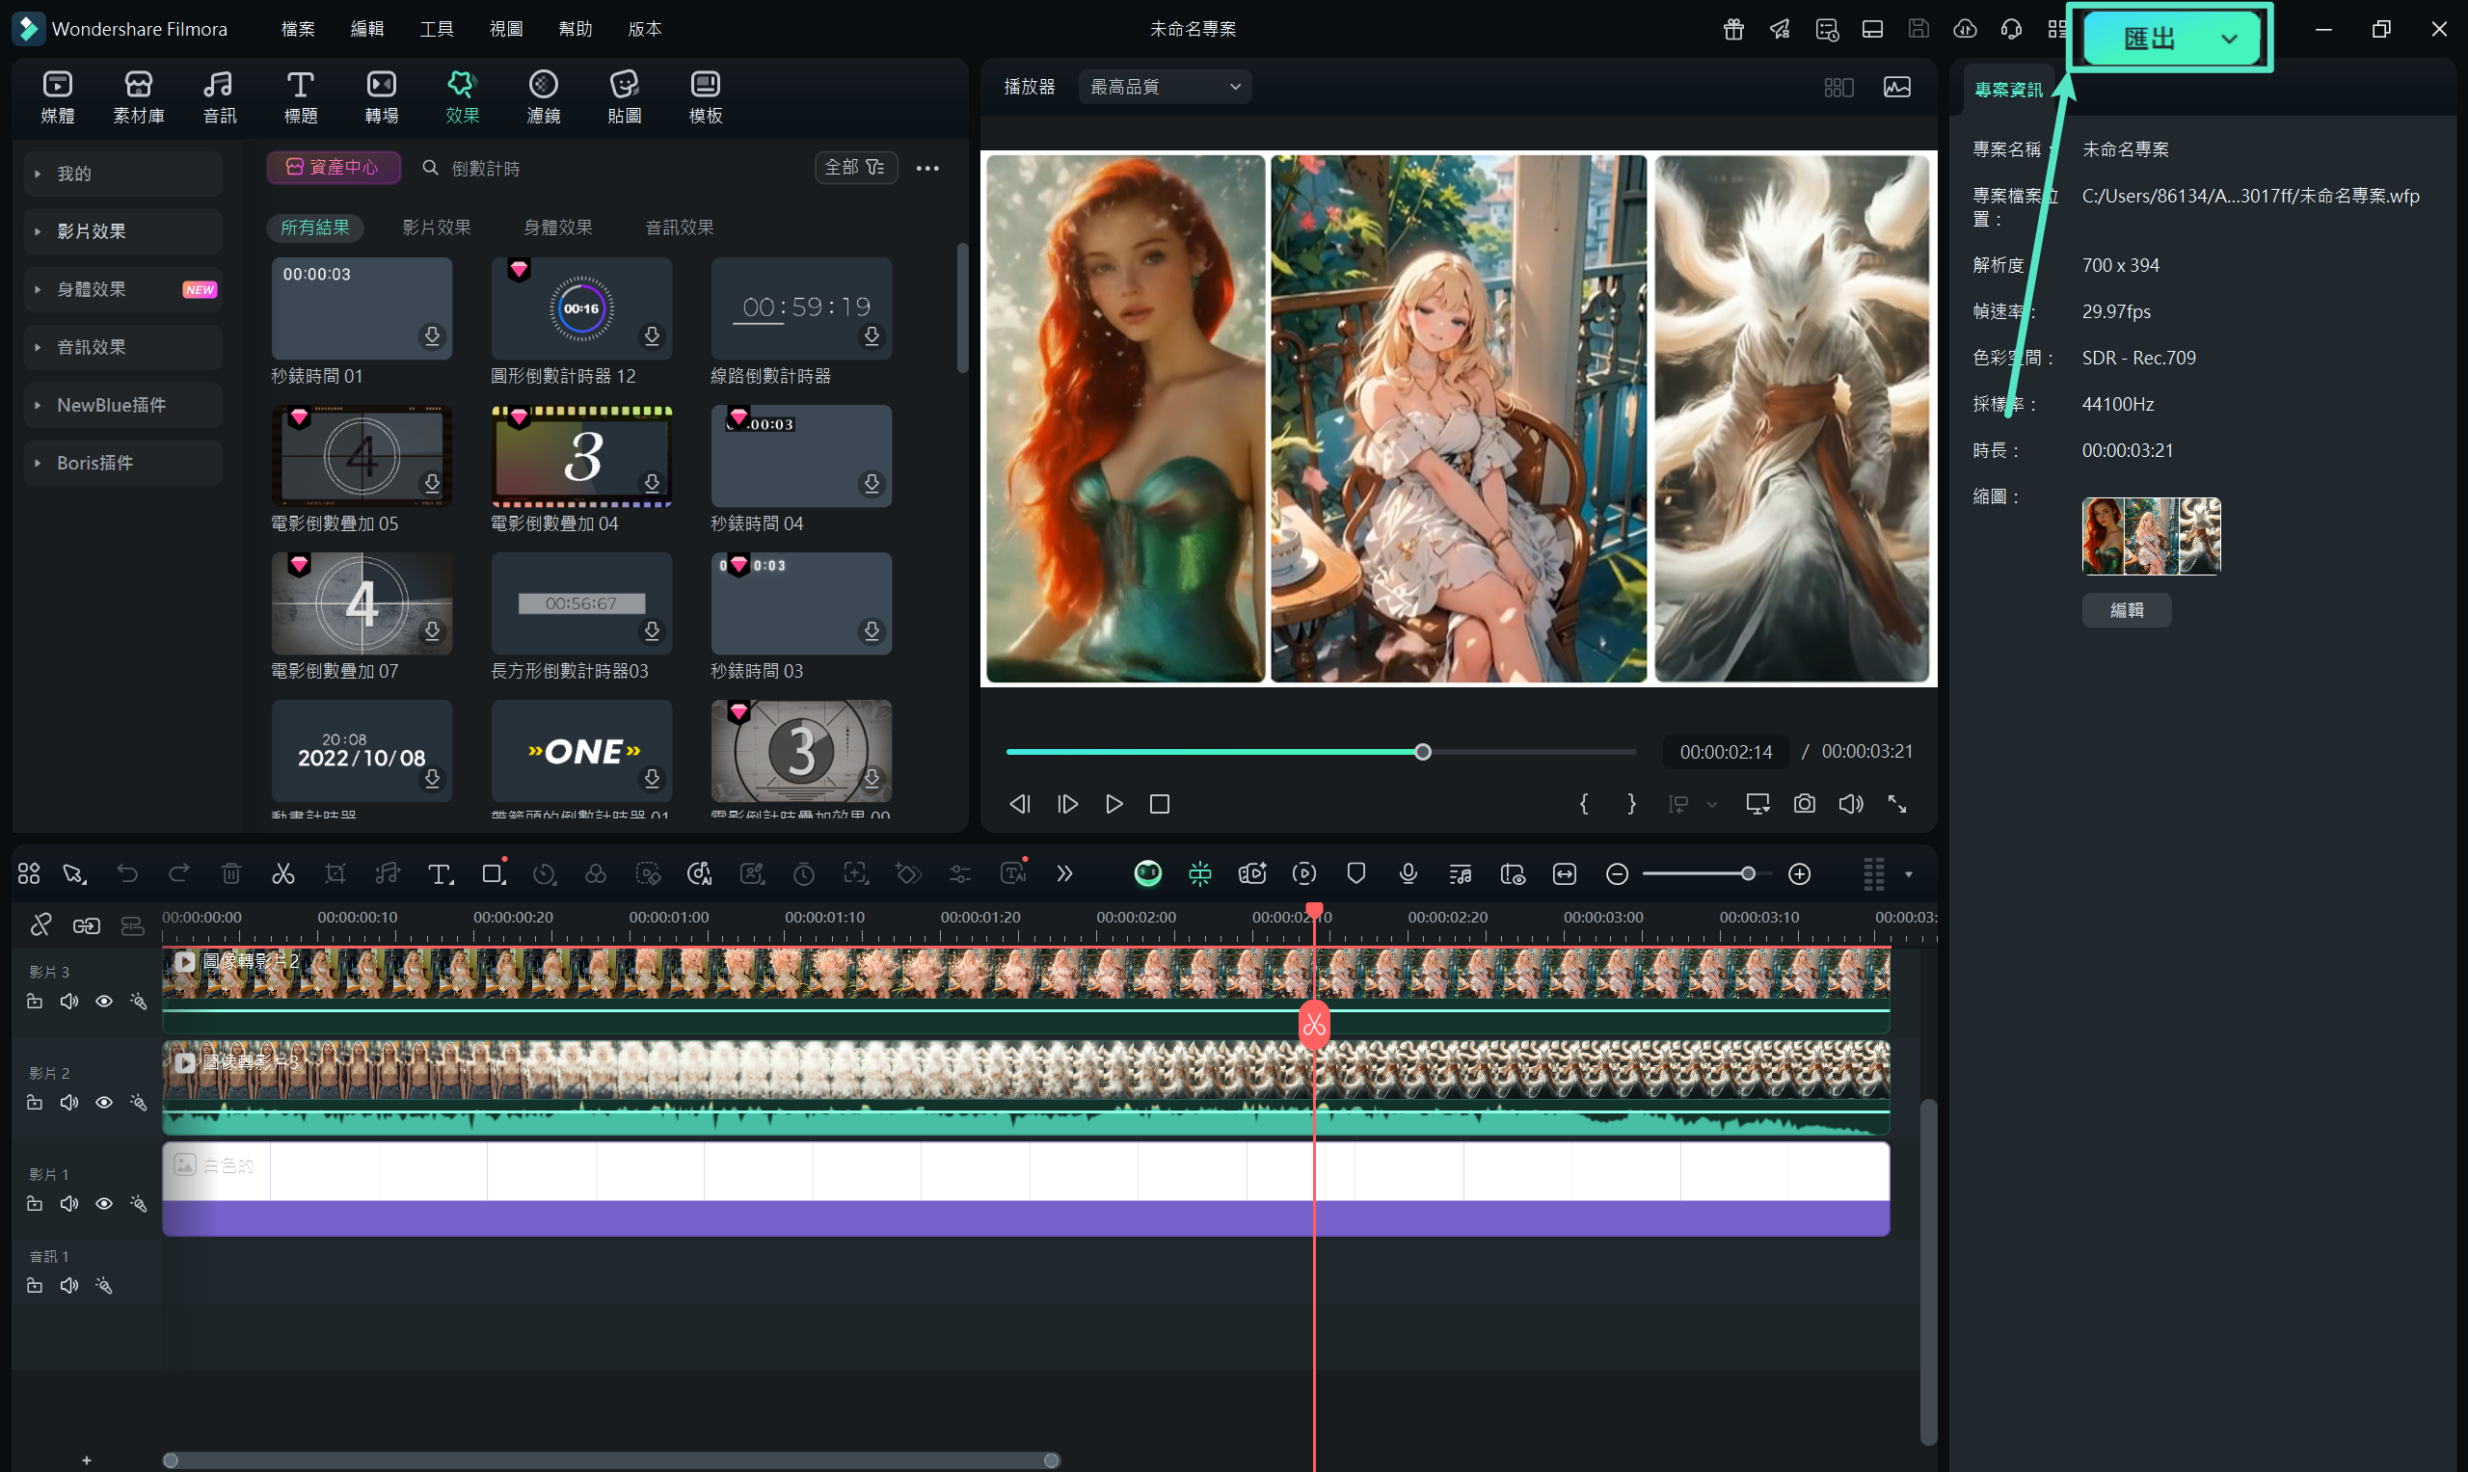Expand the 身體效果 sidebar category
Image resolution: width=2468 pixels, height=1472 pixels.
(x=123, y=289)
